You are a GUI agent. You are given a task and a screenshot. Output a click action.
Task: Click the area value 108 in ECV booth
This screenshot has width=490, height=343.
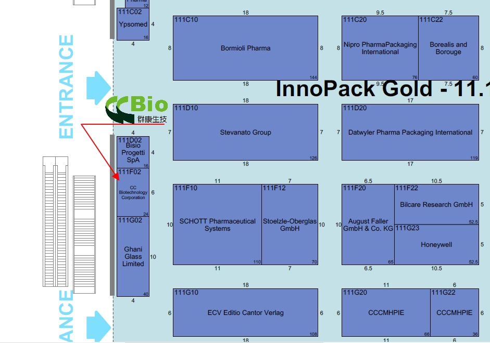pos(313,334)
